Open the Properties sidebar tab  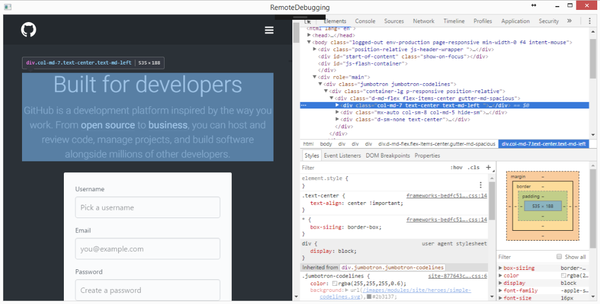point(427,155)
